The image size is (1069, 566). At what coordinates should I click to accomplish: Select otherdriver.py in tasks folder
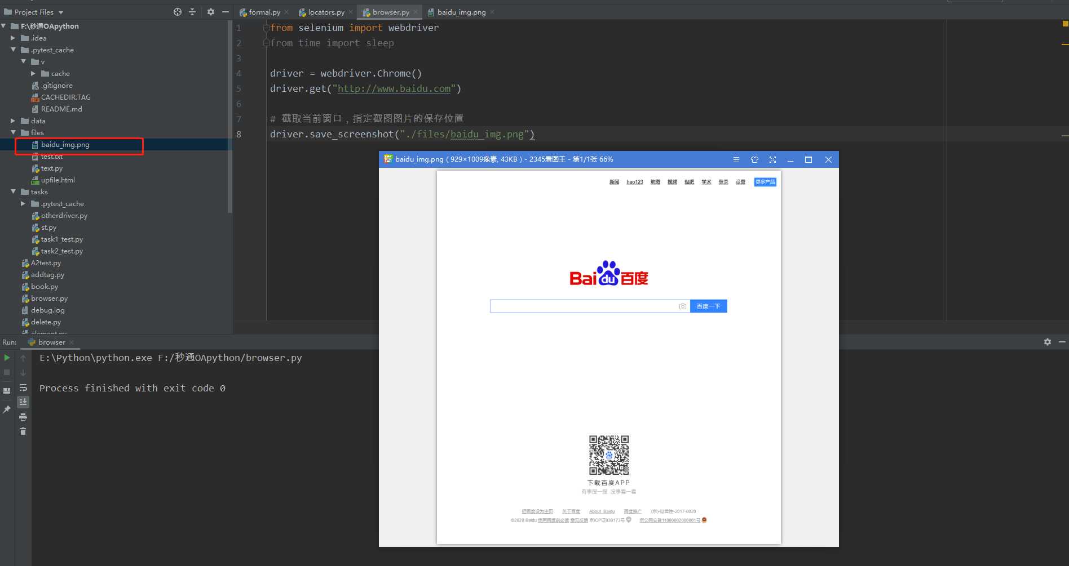(x=64, y=216)
